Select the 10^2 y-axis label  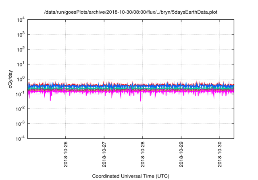[21, 49]
